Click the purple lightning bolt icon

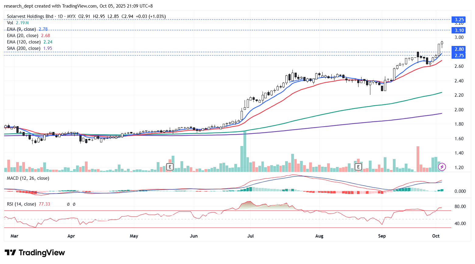(442, 167)
